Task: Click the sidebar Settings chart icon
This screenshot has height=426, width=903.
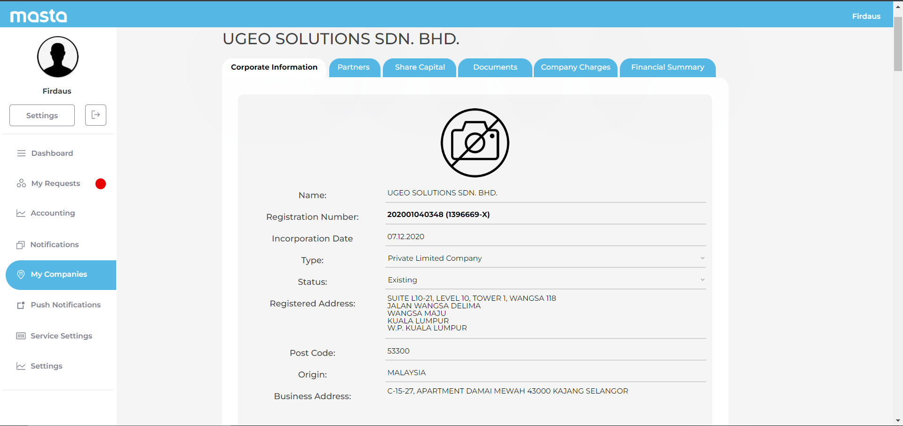Action: 21,366
